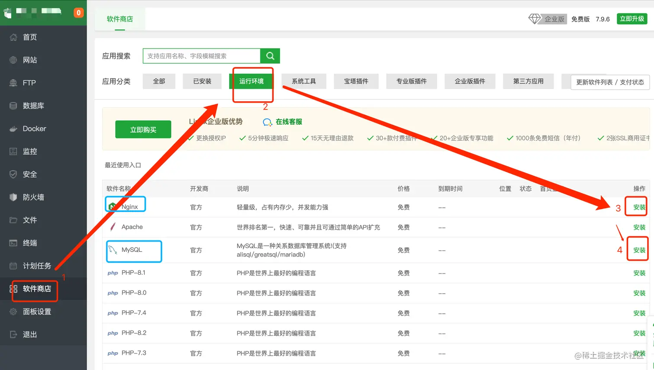654x370 pixels.
Task: Install Nginx via its 安装 link
Action: click(639, 207)
